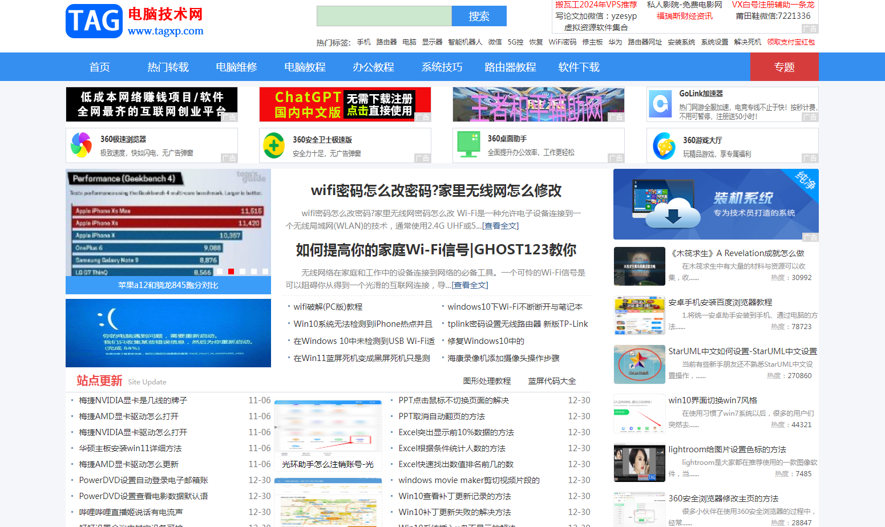Open the 热门转载 navigation tab

coord(168,67)
